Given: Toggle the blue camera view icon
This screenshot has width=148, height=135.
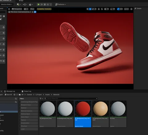Looking at the screenshot, I should [x=35, y=12].
